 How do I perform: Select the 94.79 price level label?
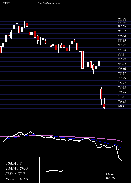pyautogui.click(x=122, y=19)
